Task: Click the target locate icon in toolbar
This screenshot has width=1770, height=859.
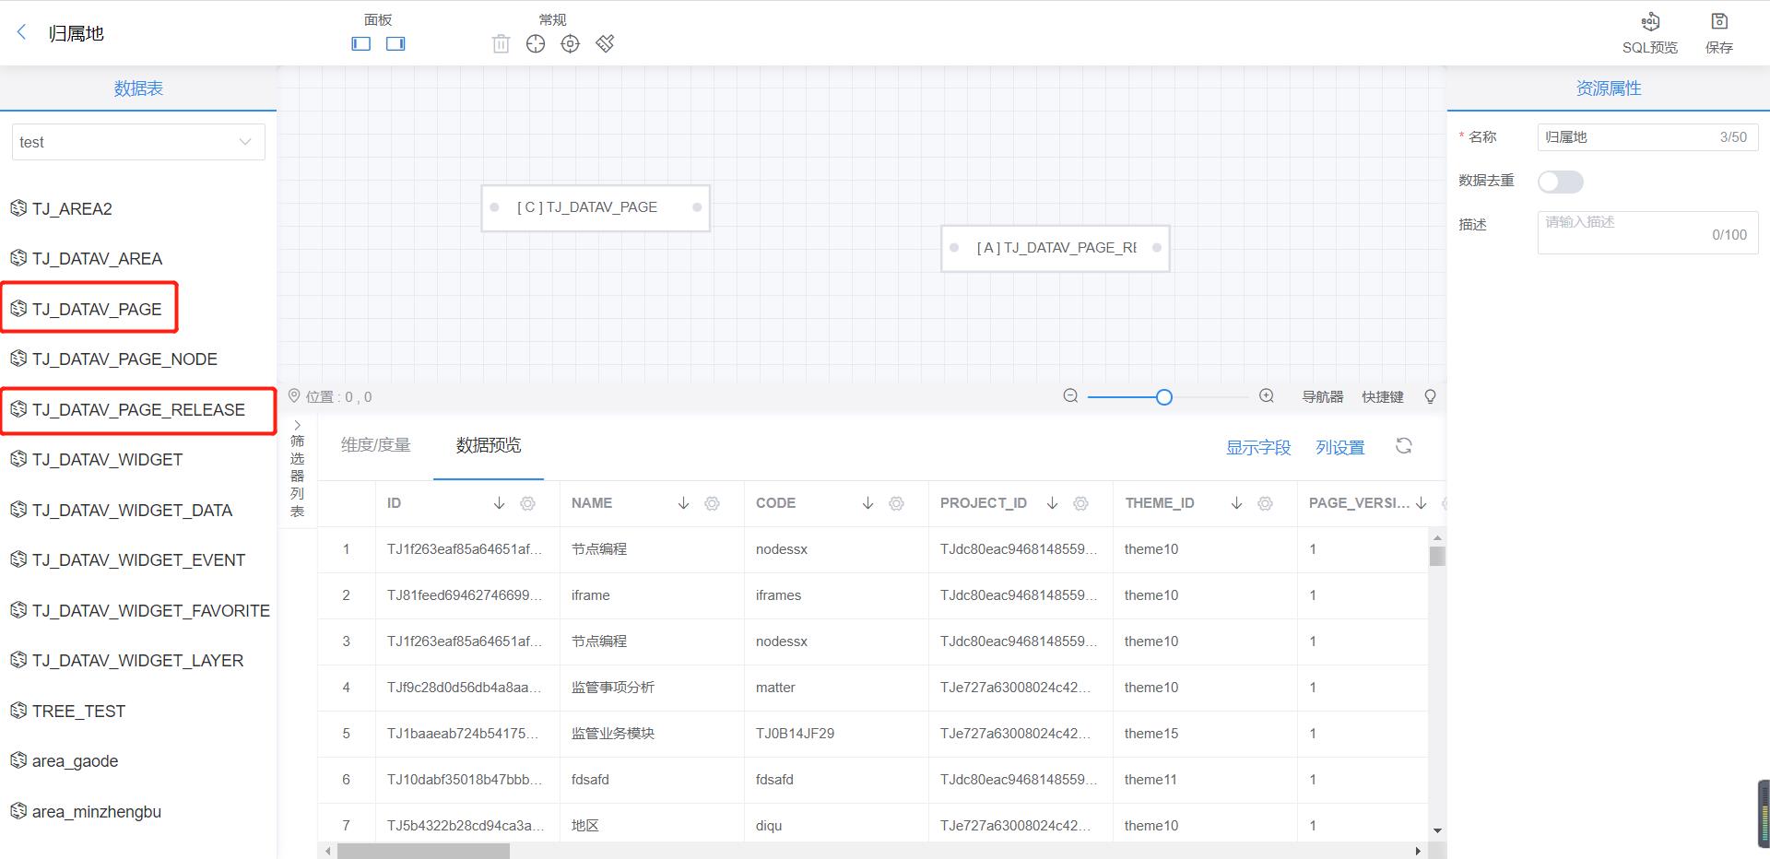Action: [x=571, y=43]
